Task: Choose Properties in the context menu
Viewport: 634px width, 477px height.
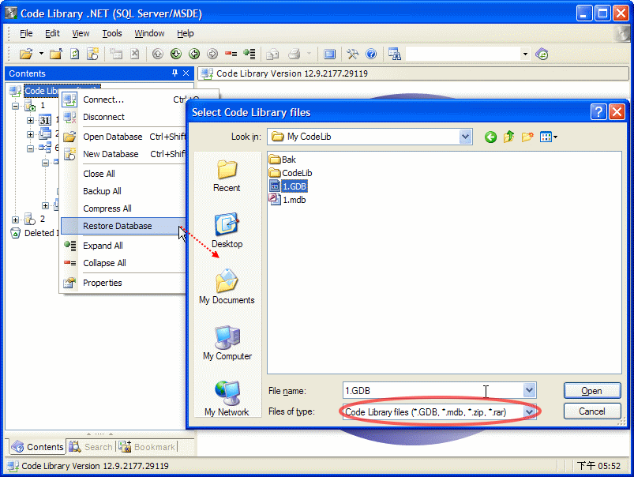Action: pyautogui.click(x=123, y=283)
